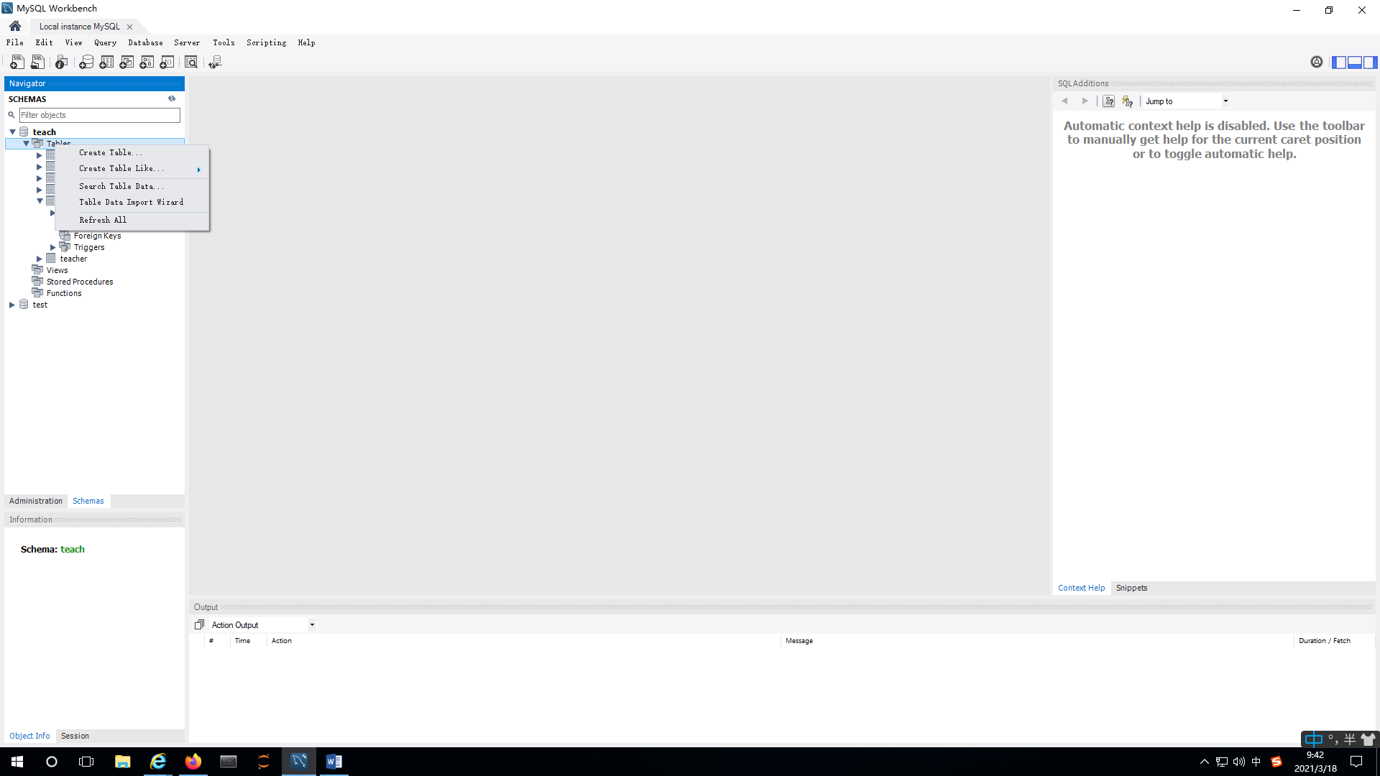
Task: Toggle the right sidebar panel visibility
Action: click(x=1370, y=63)
